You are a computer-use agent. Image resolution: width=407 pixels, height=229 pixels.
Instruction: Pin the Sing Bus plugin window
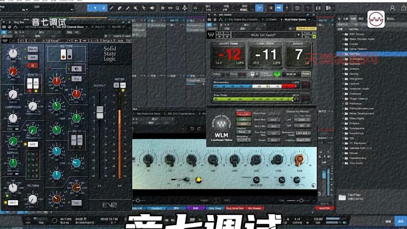123,22
